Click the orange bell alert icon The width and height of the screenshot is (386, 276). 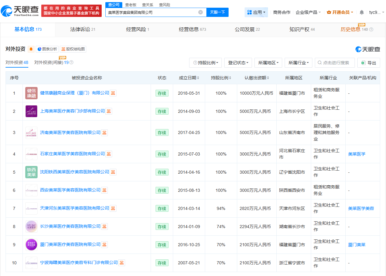click(x=31, y=49)
